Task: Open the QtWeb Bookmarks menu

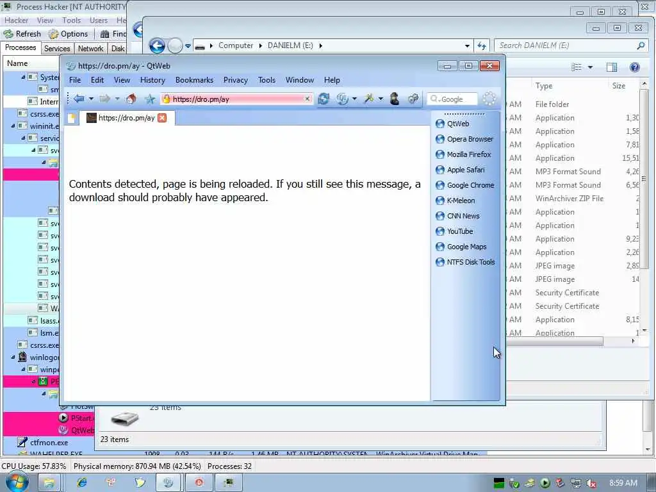Action: coord(194,80)
